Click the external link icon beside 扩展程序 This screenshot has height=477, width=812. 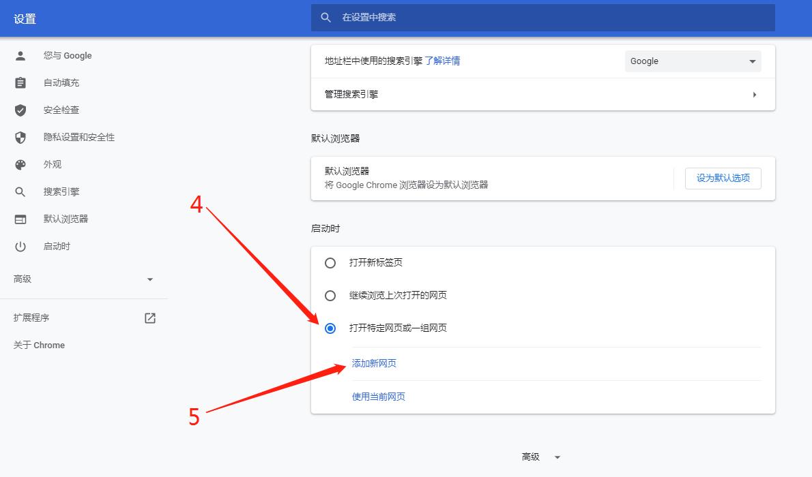(x=150, y=318)
